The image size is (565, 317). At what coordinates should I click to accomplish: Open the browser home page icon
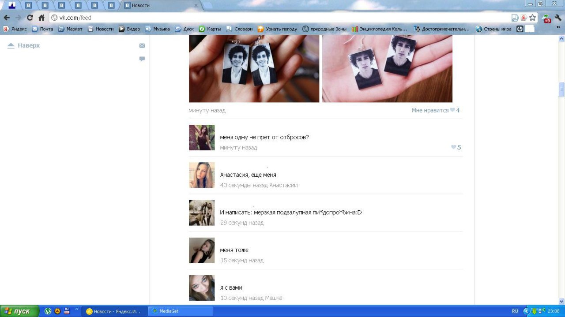41,18
